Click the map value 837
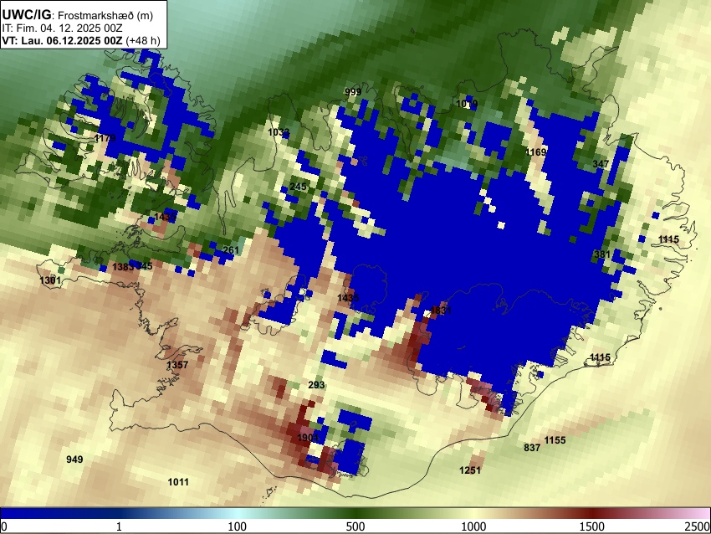Screen dimensions: 711x534 coord(532,448)
